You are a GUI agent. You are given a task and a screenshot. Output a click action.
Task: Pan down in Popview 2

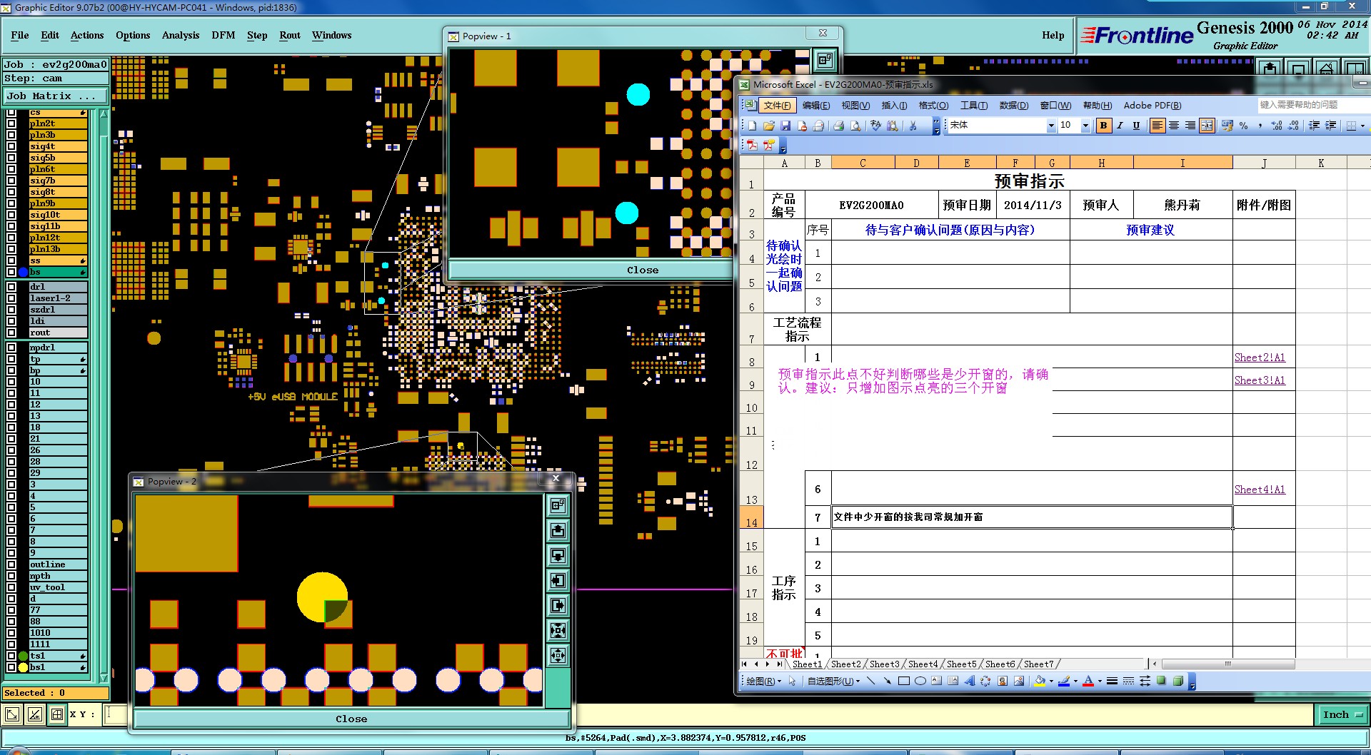pos(558,555)
